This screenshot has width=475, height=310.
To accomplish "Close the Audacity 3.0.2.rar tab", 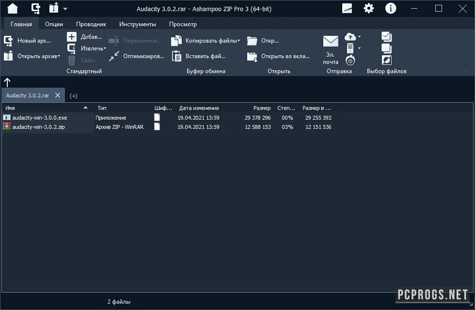I will (58, 95).
